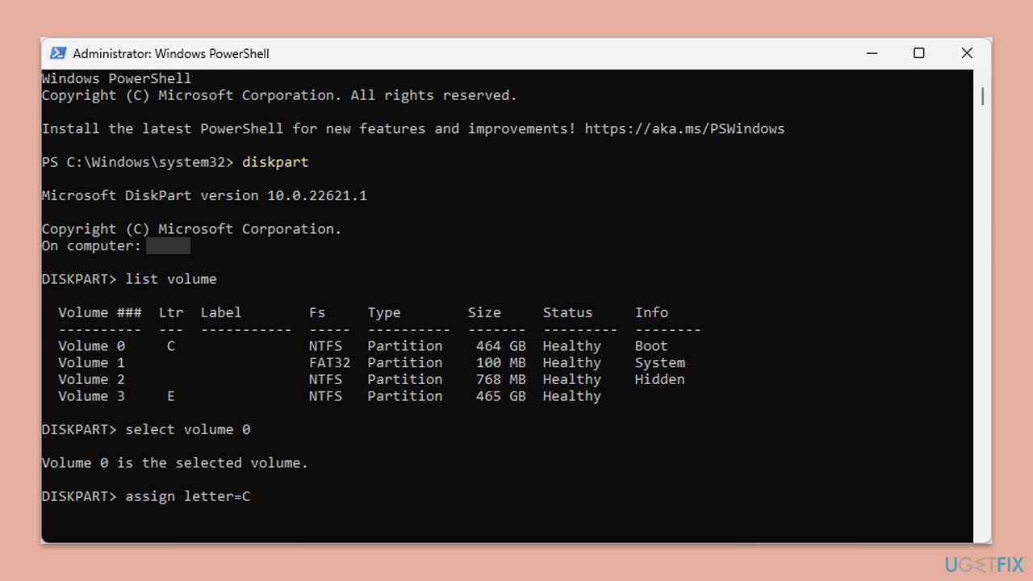This screenshot has width=1033, height=581.
Task: Click the 'diskpart' command text
Action: pos(275,162)
